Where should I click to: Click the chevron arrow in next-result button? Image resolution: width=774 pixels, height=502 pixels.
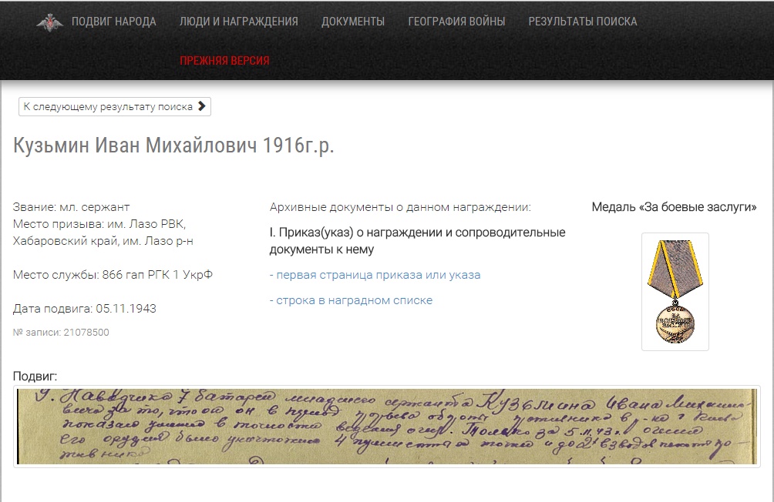(x=202, y=106)
